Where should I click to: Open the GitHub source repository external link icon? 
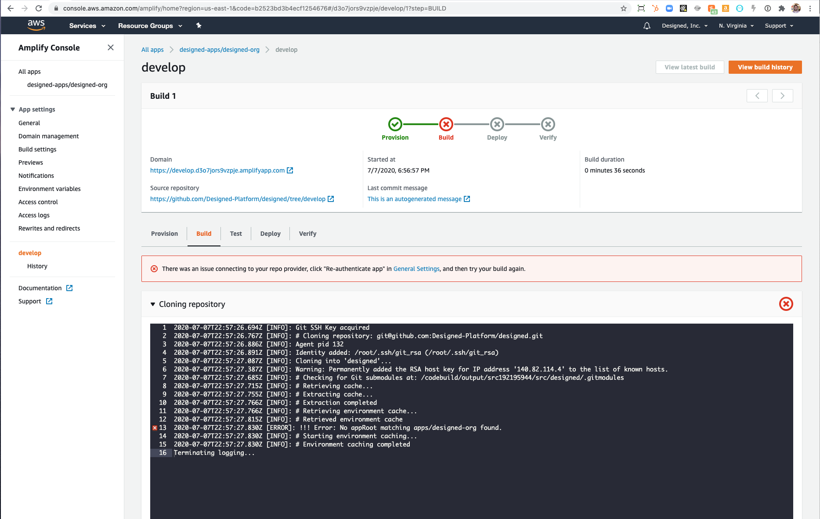(x=331, y=198)
